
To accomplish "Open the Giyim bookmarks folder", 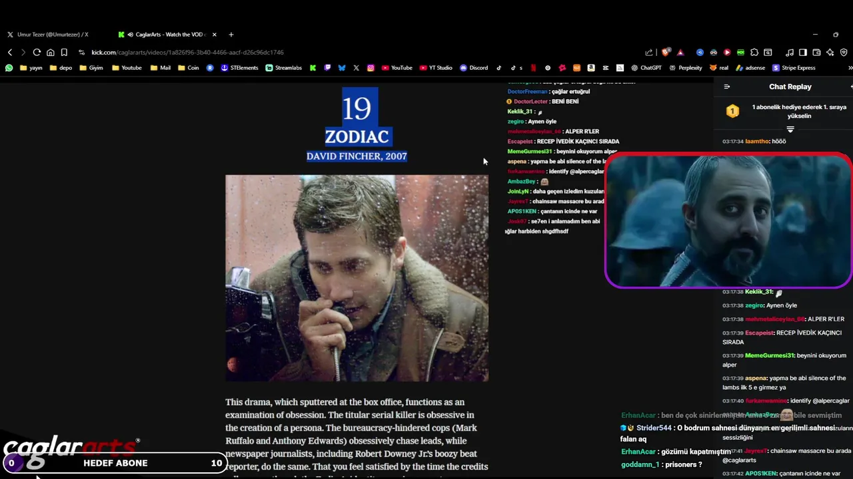I will tap(91, 68).
